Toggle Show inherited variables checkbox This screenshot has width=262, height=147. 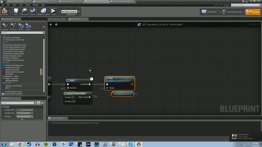pos(3,94)
